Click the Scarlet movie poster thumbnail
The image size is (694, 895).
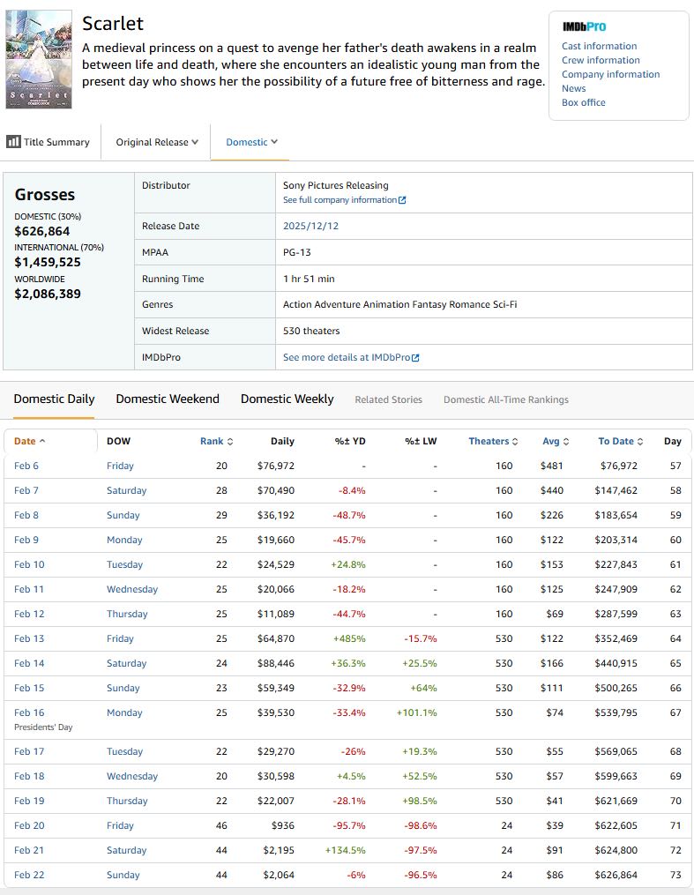point(38,59)
